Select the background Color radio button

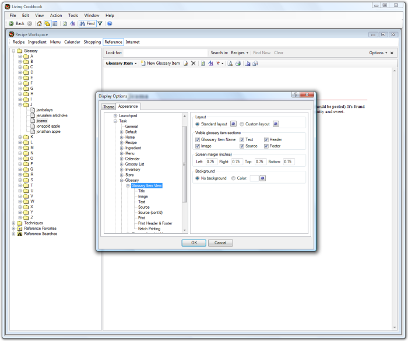click(233, 178)
